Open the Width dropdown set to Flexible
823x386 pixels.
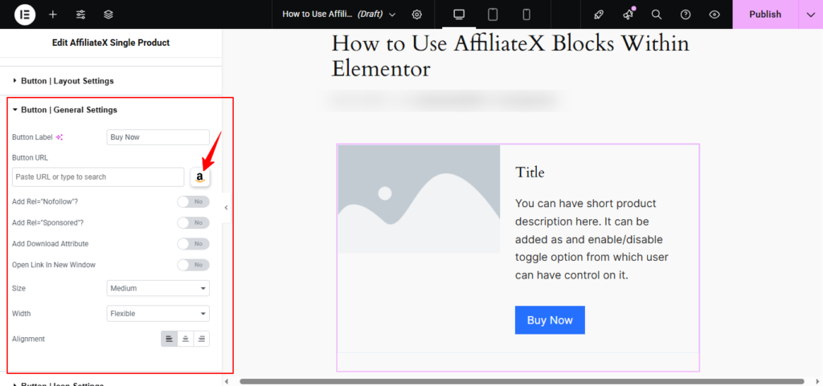[x=158, y=314]
